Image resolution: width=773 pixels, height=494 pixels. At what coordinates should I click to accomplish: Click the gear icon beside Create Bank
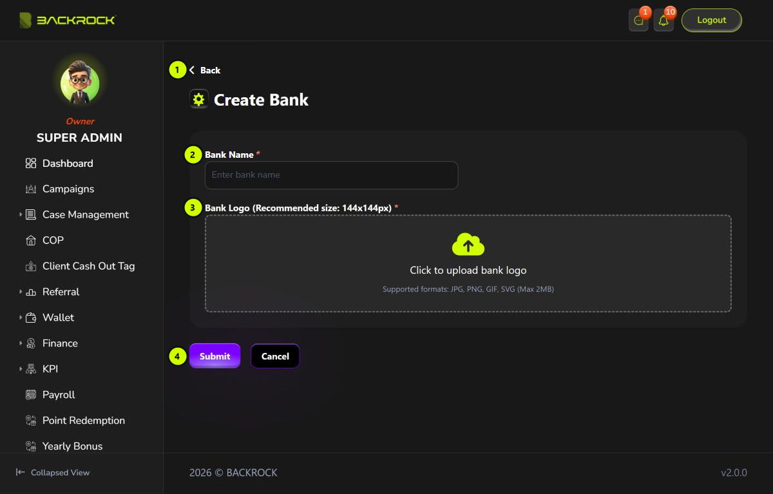coord(198,99)
